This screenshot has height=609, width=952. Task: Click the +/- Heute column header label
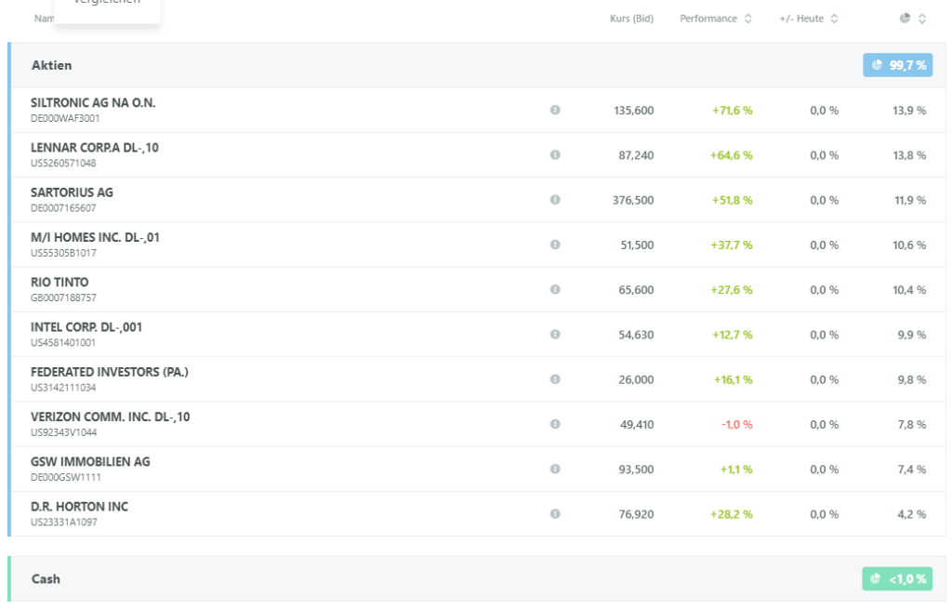tap(801, 19)
